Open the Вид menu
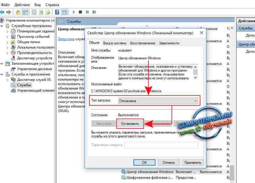 38,5
